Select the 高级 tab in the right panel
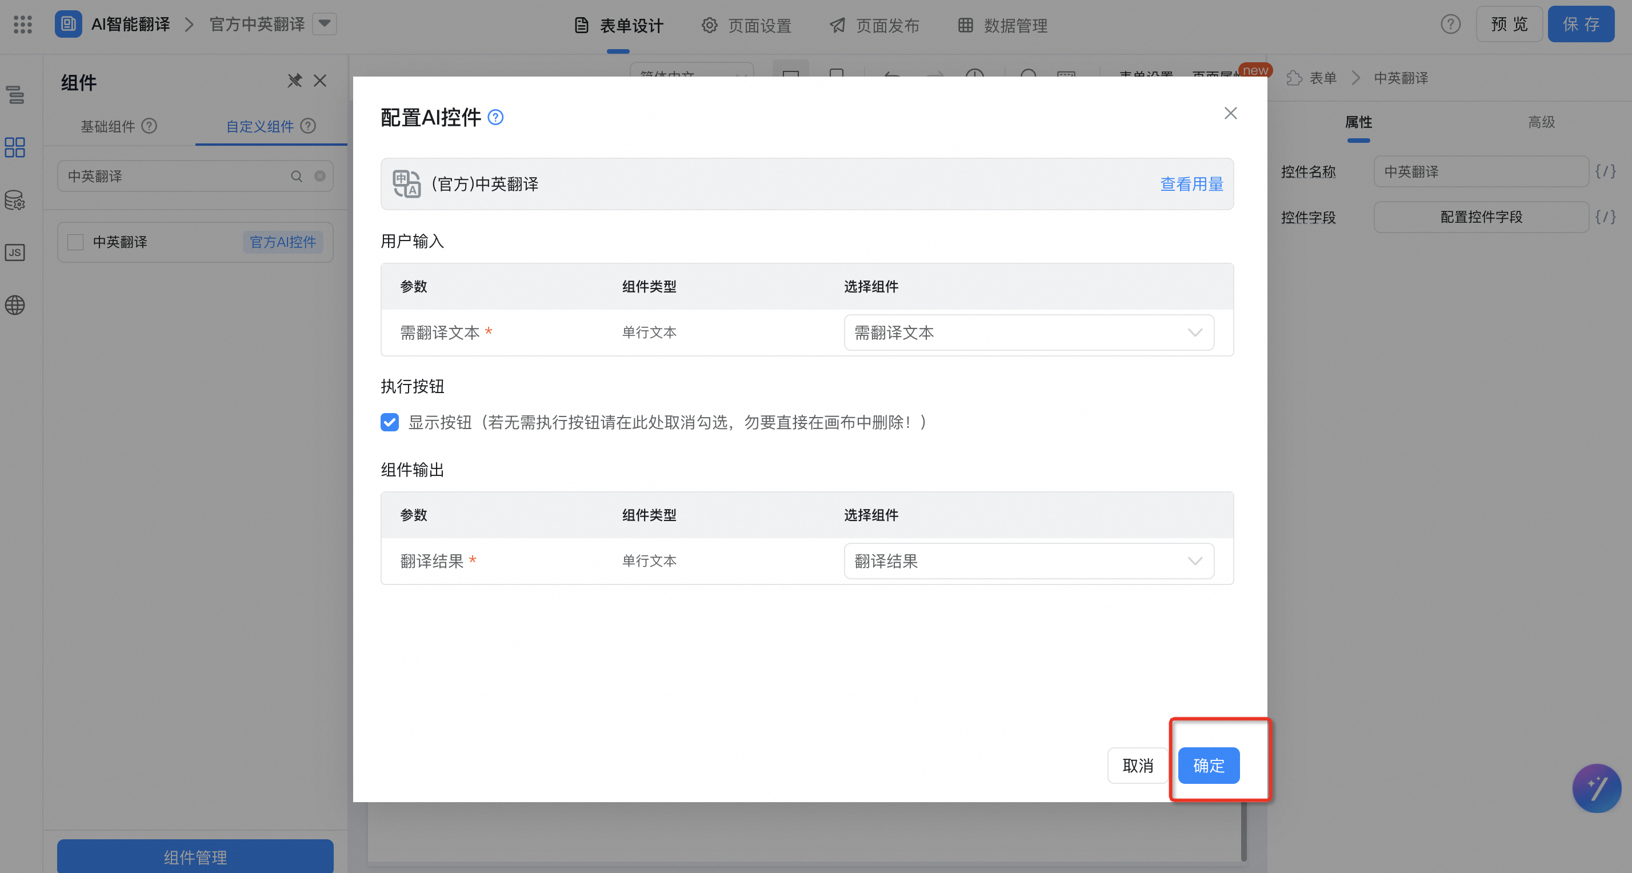 point(1541,122)
